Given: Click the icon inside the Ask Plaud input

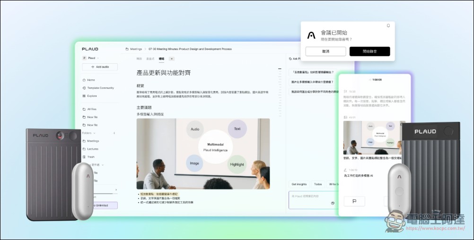Looking at the screenshot, I should pos(333,203).
